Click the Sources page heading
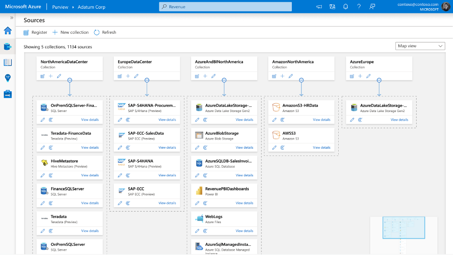The height and width of the screenshot is (255, 453). [34, 20]
